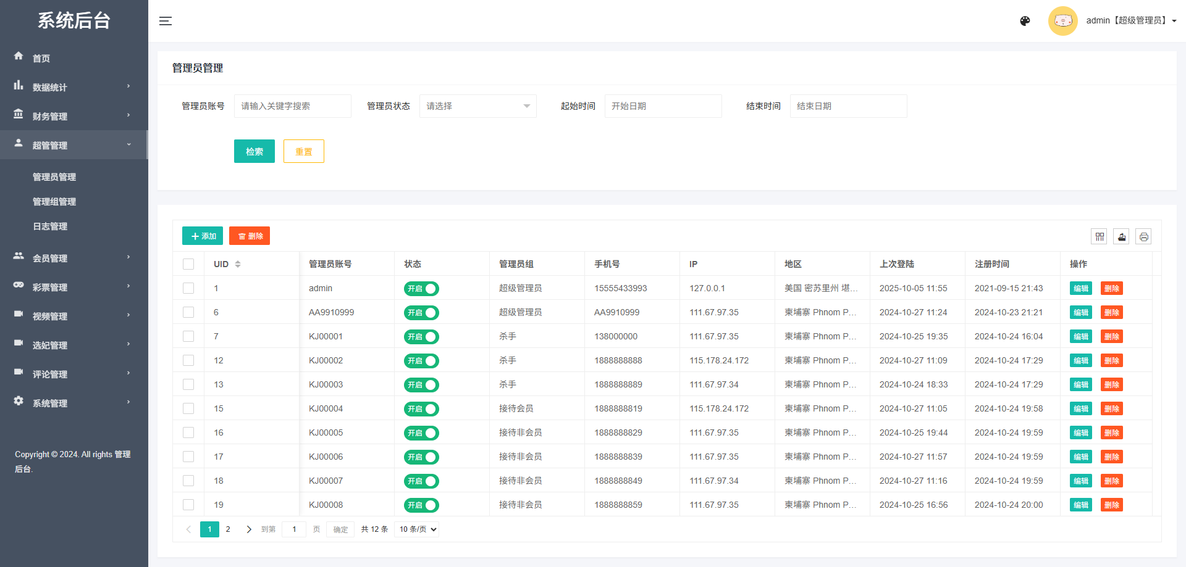Open 财务管理 via its briefcase icon
The image size is (1186, 567).
[19, 115]
